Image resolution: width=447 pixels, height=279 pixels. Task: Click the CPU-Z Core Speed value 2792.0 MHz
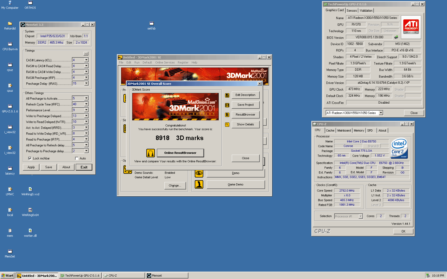tap(347, 191)
